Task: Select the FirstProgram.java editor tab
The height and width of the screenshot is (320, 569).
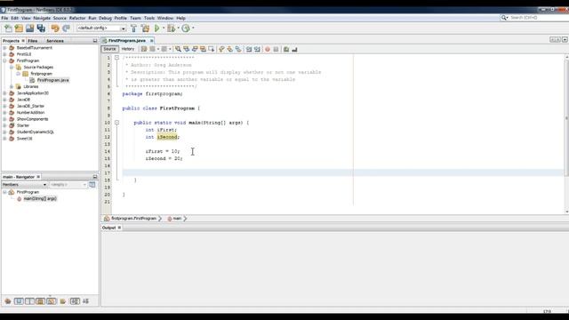Action: click(126, 41)
